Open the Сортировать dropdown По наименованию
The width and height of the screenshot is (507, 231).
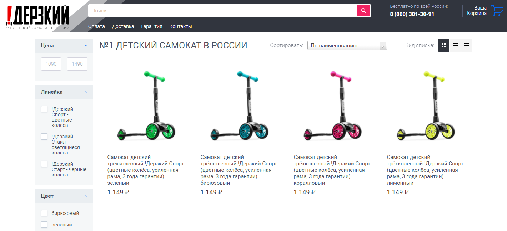(347, 46)
